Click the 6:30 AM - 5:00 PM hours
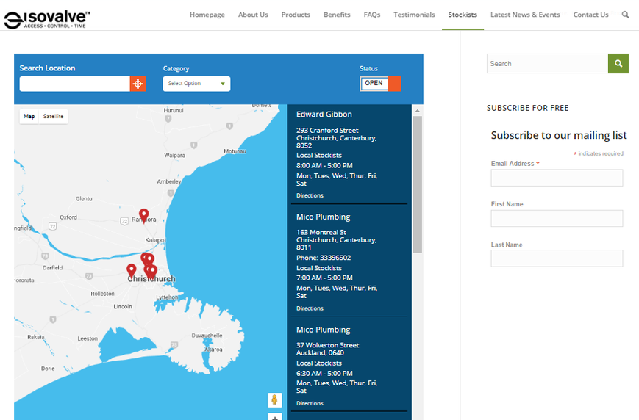 click(324, 374)
